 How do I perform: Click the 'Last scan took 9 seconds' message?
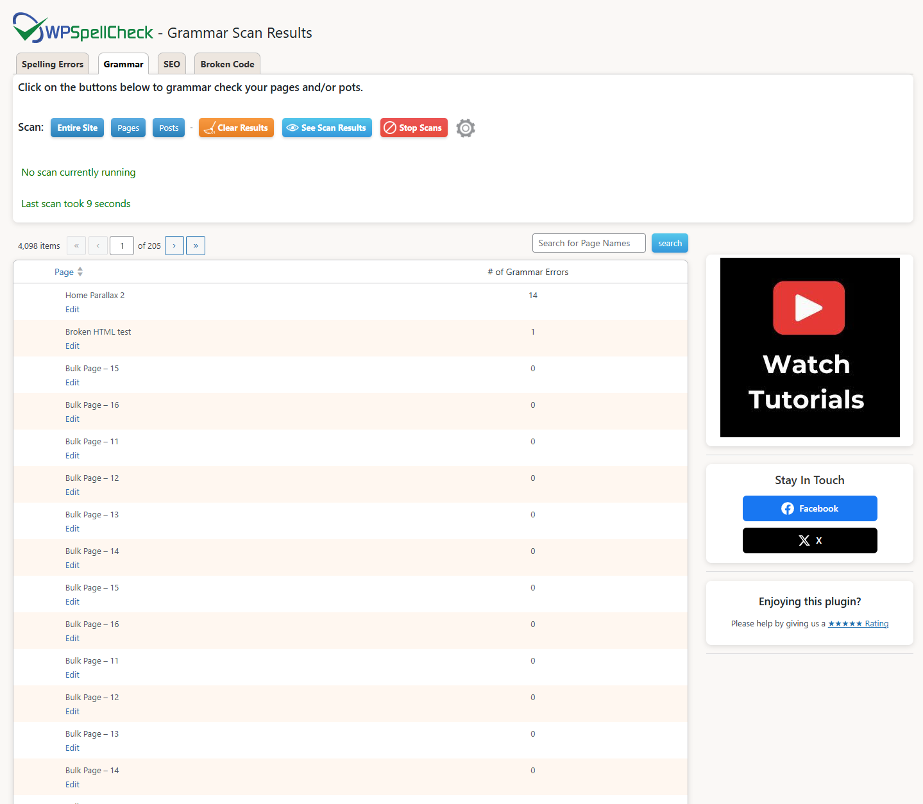pyautogui.click(x=76, y=203)
